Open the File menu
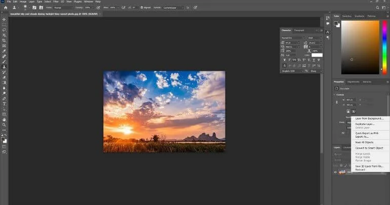Viewport: 390px width, 205px height. tap(9, 2)
